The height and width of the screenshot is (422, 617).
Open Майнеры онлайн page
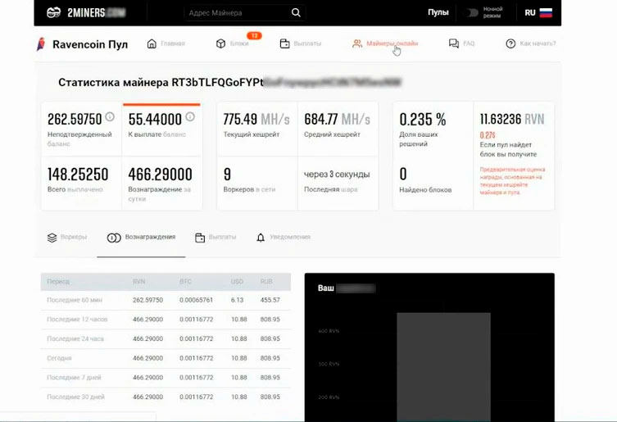click(x=385, y=44)
